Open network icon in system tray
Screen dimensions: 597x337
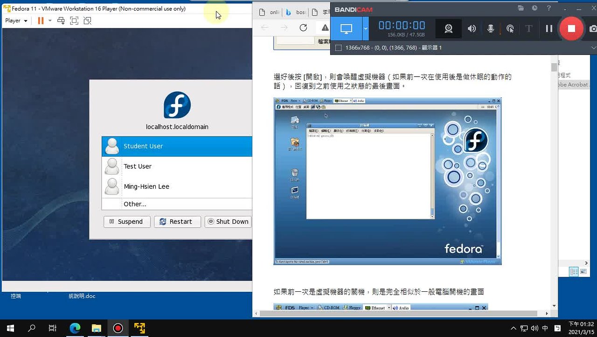coord(524,328)
